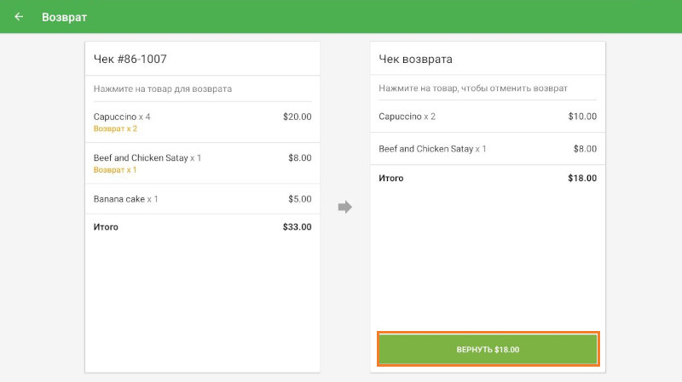Click the Возврат page title
The width and height of the screenshot is (682, 382).
pos(64,17)
